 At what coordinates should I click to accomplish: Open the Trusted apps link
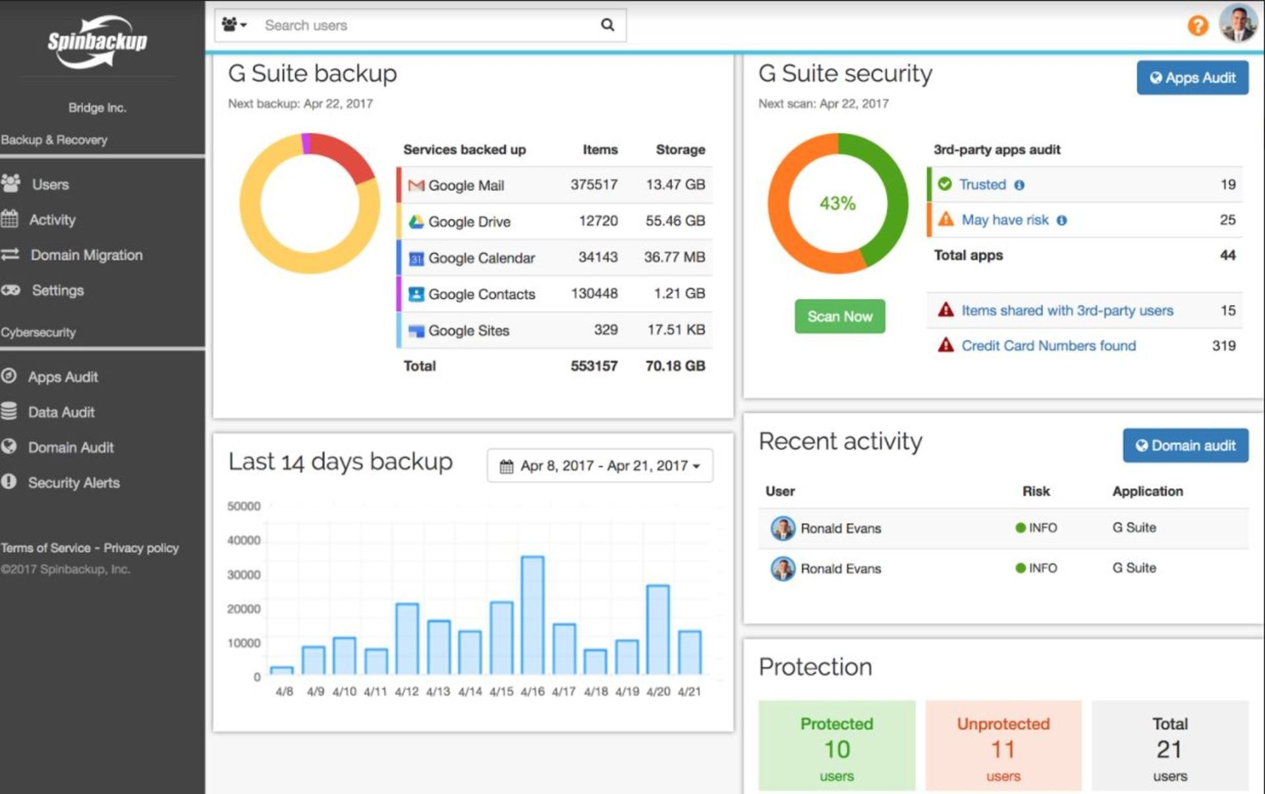(x=982, y=184)
